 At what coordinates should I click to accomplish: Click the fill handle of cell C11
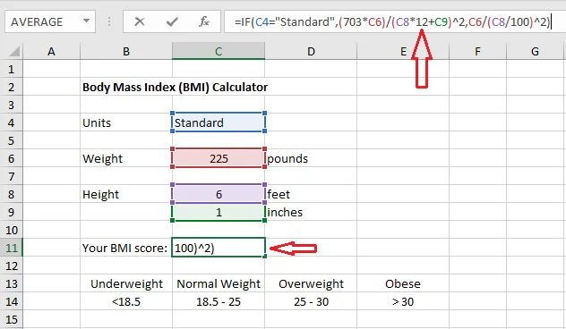tap(265, 257)
